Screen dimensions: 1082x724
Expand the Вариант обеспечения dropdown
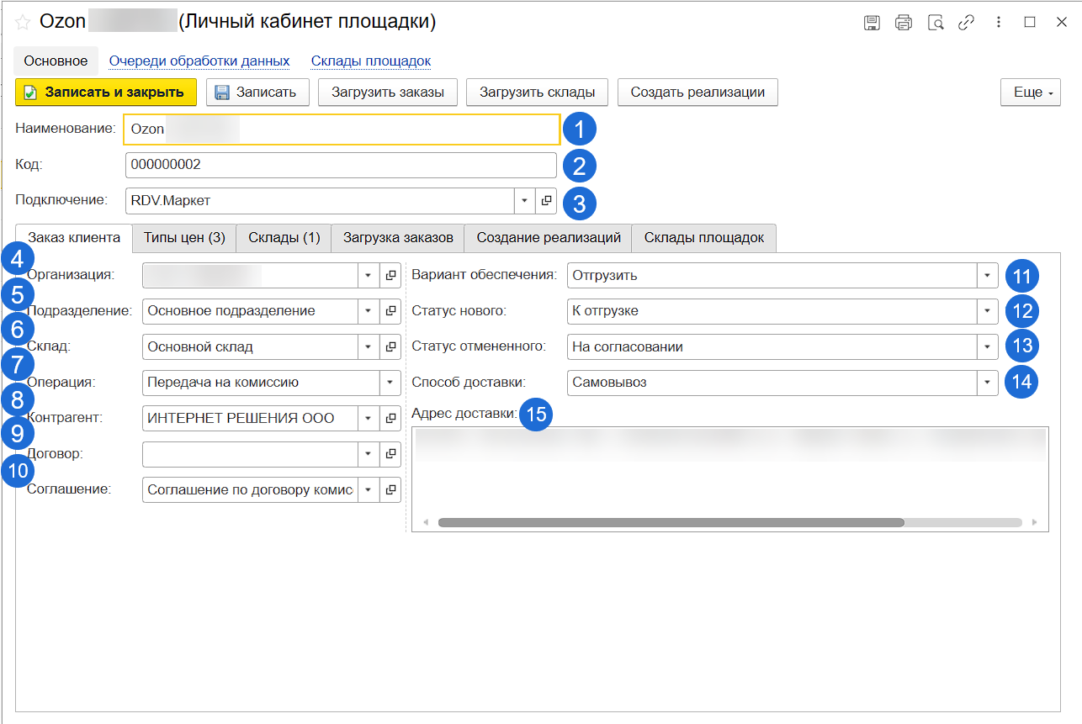[x=987, y=275]
